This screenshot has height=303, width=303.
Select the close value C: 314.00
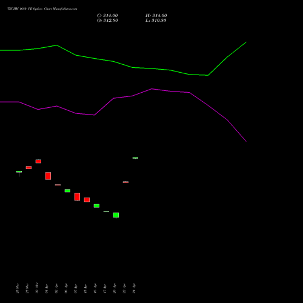[107, 16]
